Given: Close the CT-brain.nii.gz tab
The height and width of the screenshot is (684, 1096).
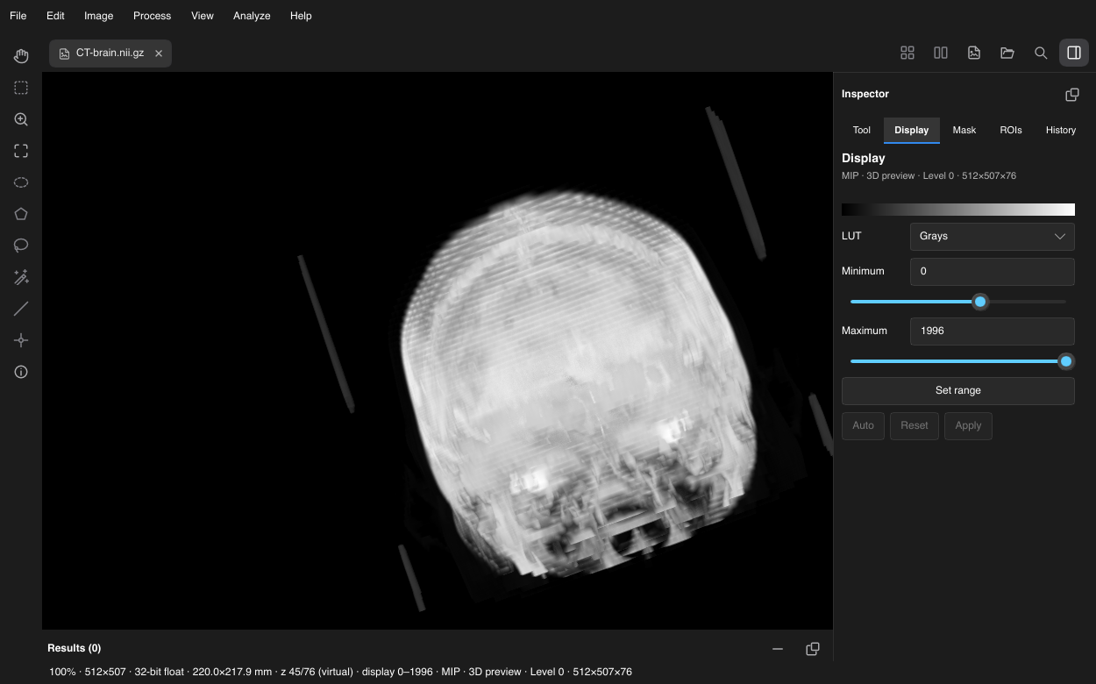Looking at the screenshot, I should point(159,53).
